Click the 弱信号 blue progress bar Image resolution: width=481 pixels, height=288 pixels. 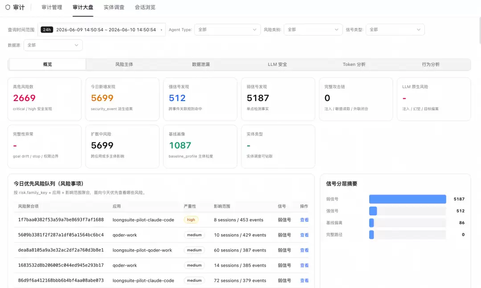click(x=408, y=199)
